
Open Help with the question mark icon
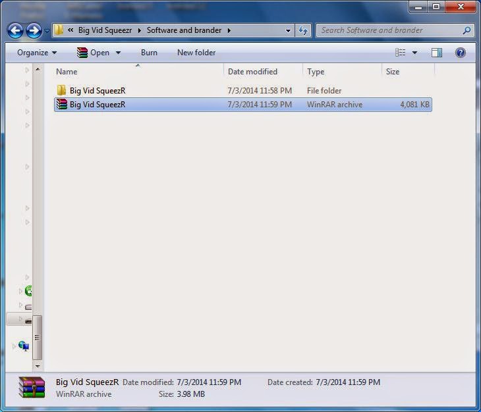coord(460,53)
